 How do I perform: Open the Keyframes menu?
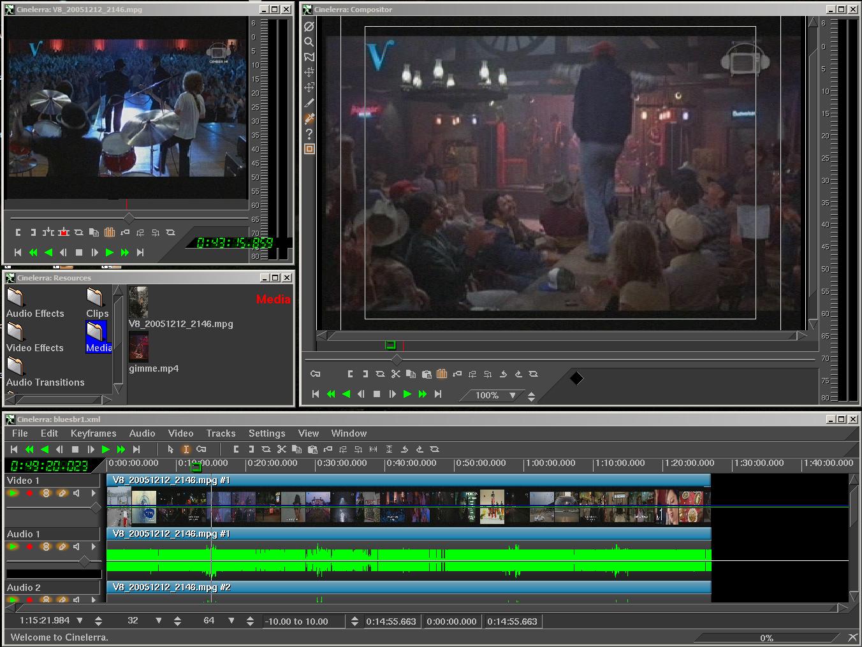93,433
